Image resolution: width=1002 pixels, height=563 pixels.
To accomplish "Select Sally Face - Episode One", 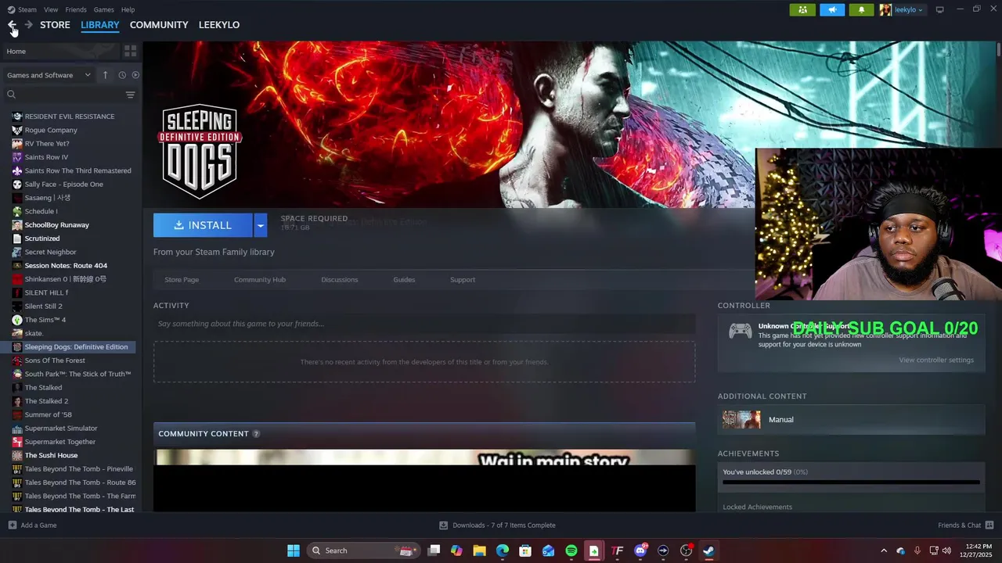I will click(63, 185).
